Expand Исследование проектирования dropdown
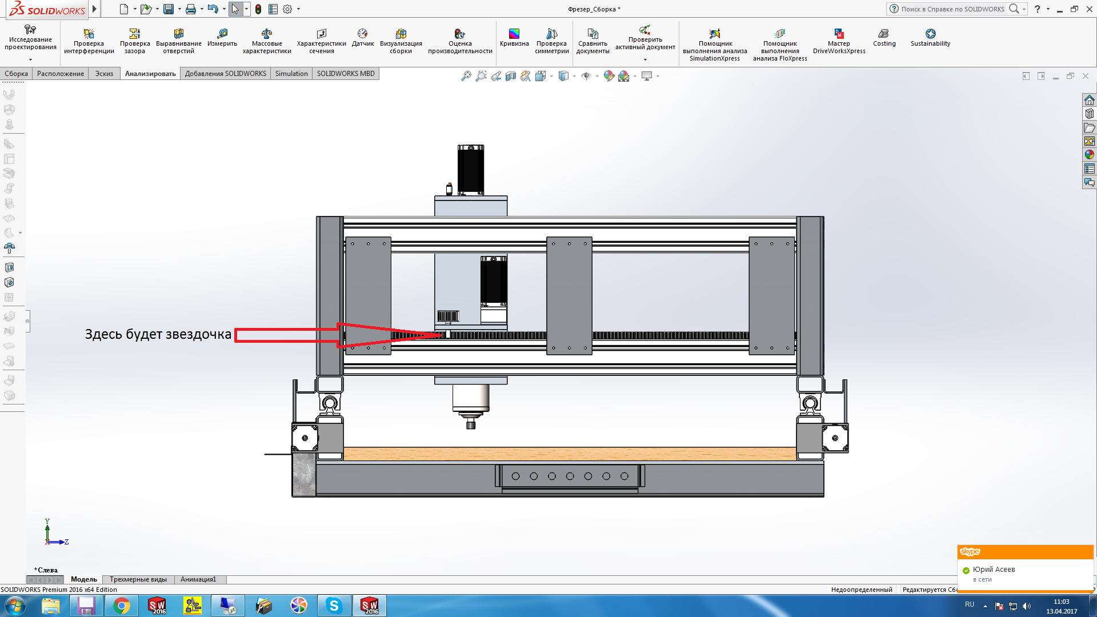This screenshot has height=617, width=1097. pyautogui.click(x=30, y=59)
